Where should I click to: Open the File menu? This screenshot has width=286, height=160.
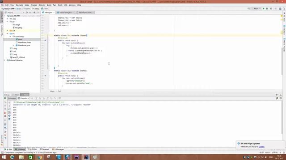pos(2,5)
